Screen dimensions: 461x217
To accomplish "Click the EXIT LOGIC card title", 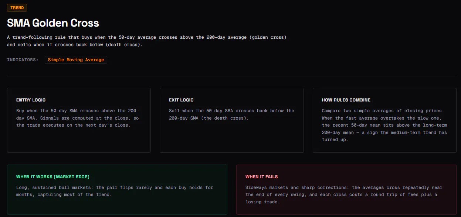I will [x=181, y=100].
